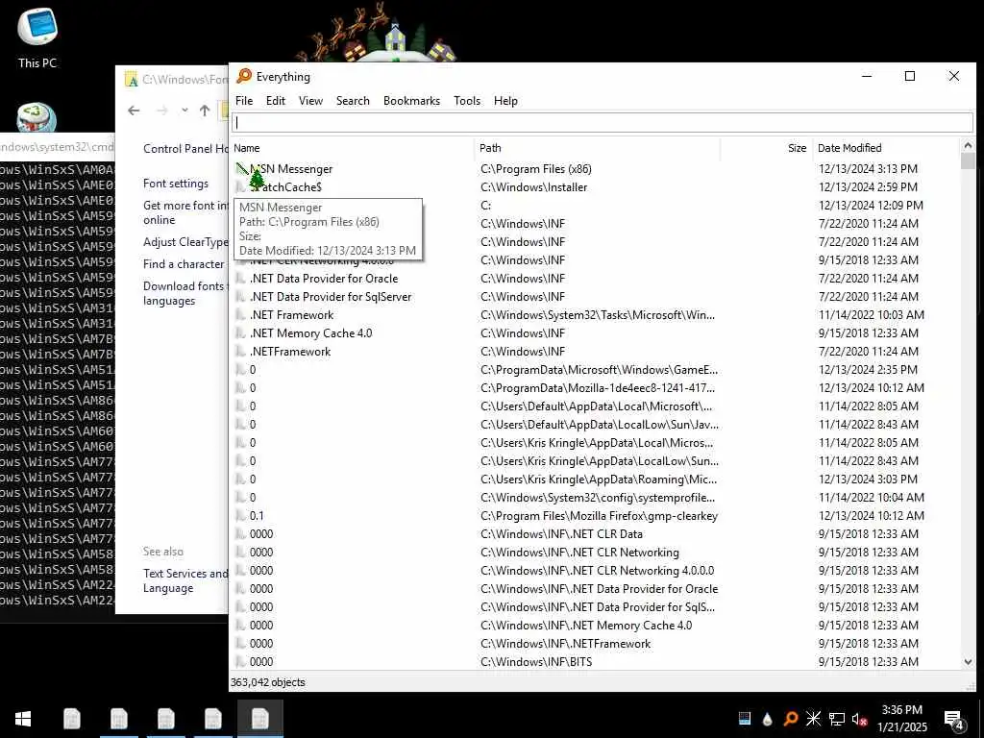Open Text Services and Language link
The height and width of the screenshot is (738, 984).
tap(185, 580)
